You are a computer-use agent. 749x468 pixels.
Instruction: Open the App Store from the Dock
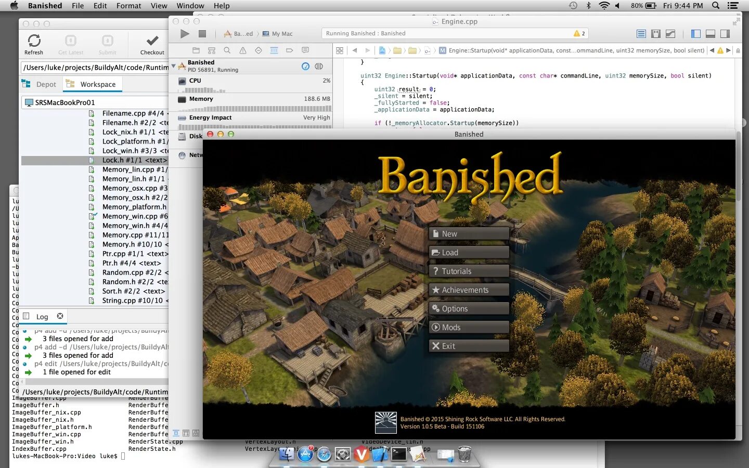pos(305,454)
